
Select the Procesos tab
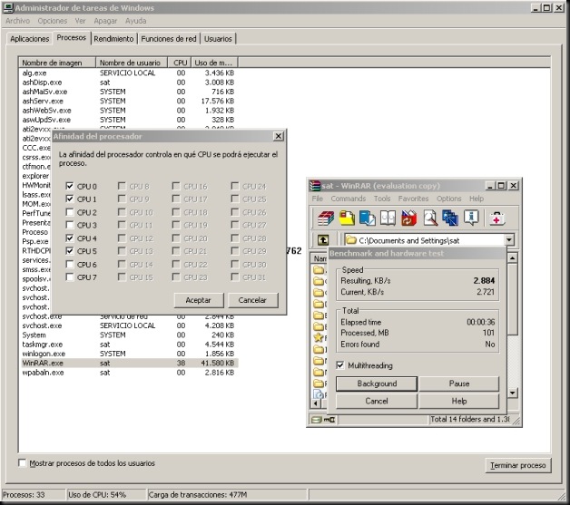[x=71, y=38]
